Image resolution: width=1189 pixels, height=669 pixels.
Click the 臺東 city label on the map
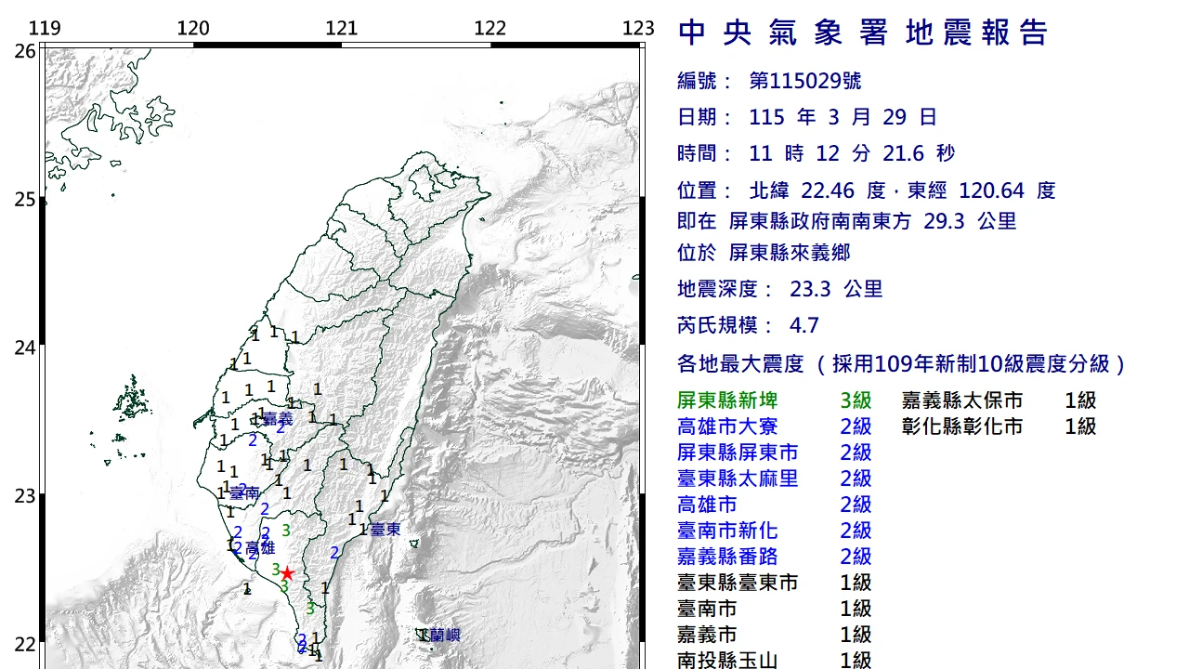point(385,529)
